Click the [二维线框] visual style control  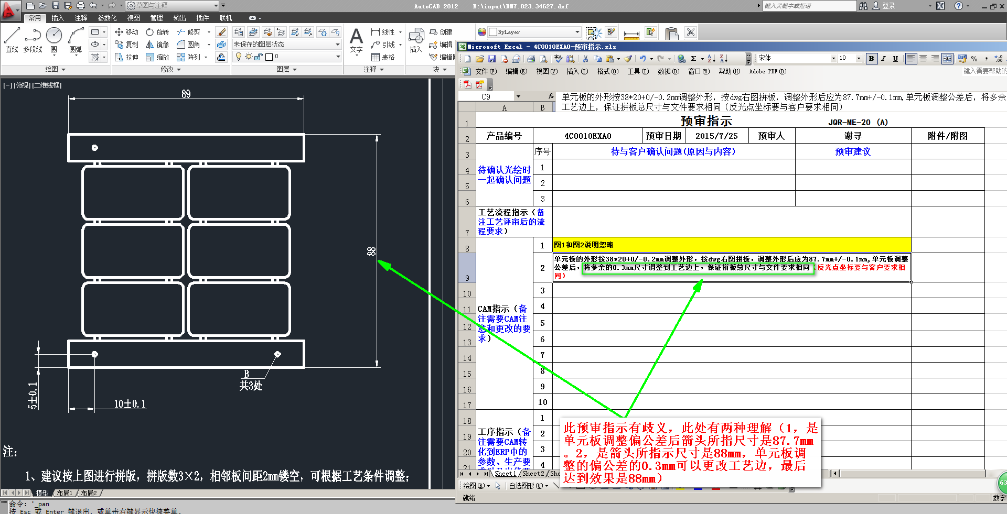tap(47, 85)
